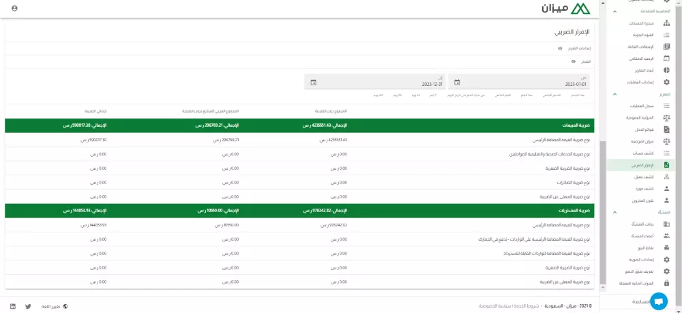
Task: Open the شجرة الحسابات hierarchy icon
Action: point(666,23)
